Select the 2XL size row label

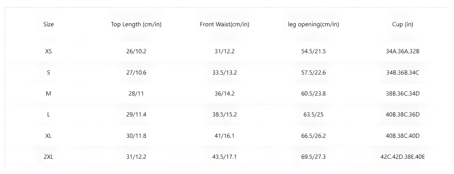48,157
